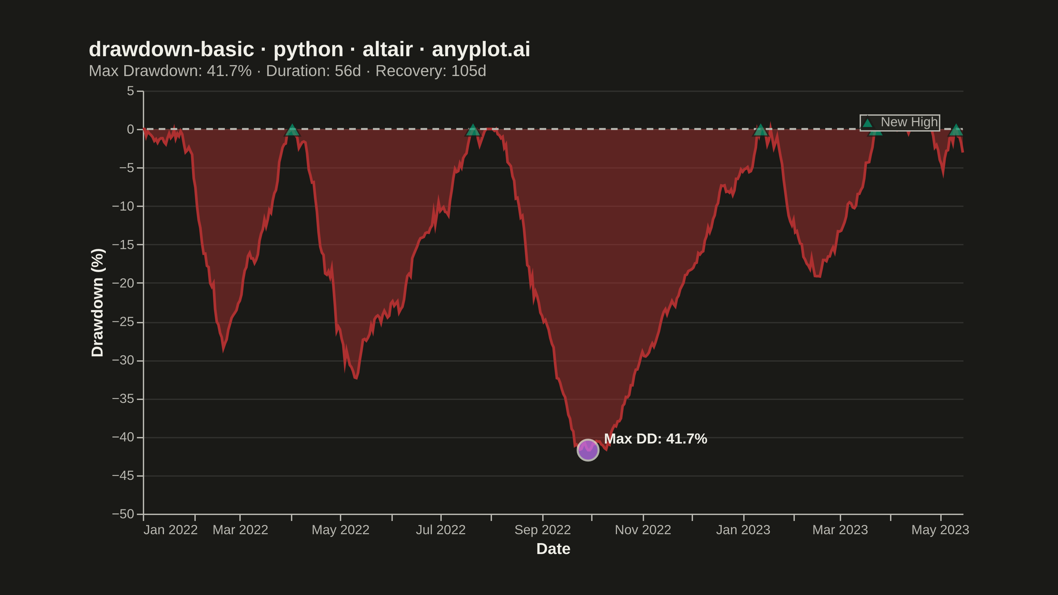This screenshot has width=1058, height=595.
Task: Click the first green New High triangle
Action: coord(292,130)
